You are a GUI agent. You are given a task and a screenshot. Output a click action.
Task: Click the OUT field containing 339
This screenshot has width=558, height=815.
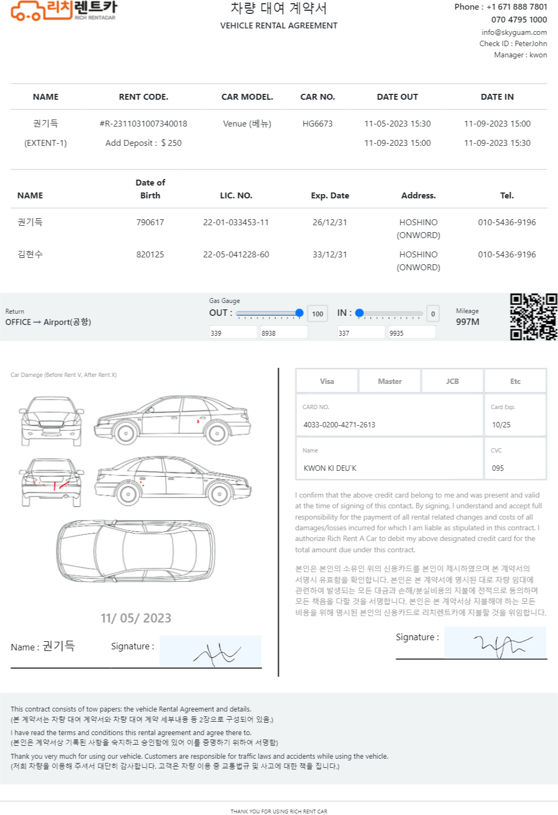tap(233, 332)
